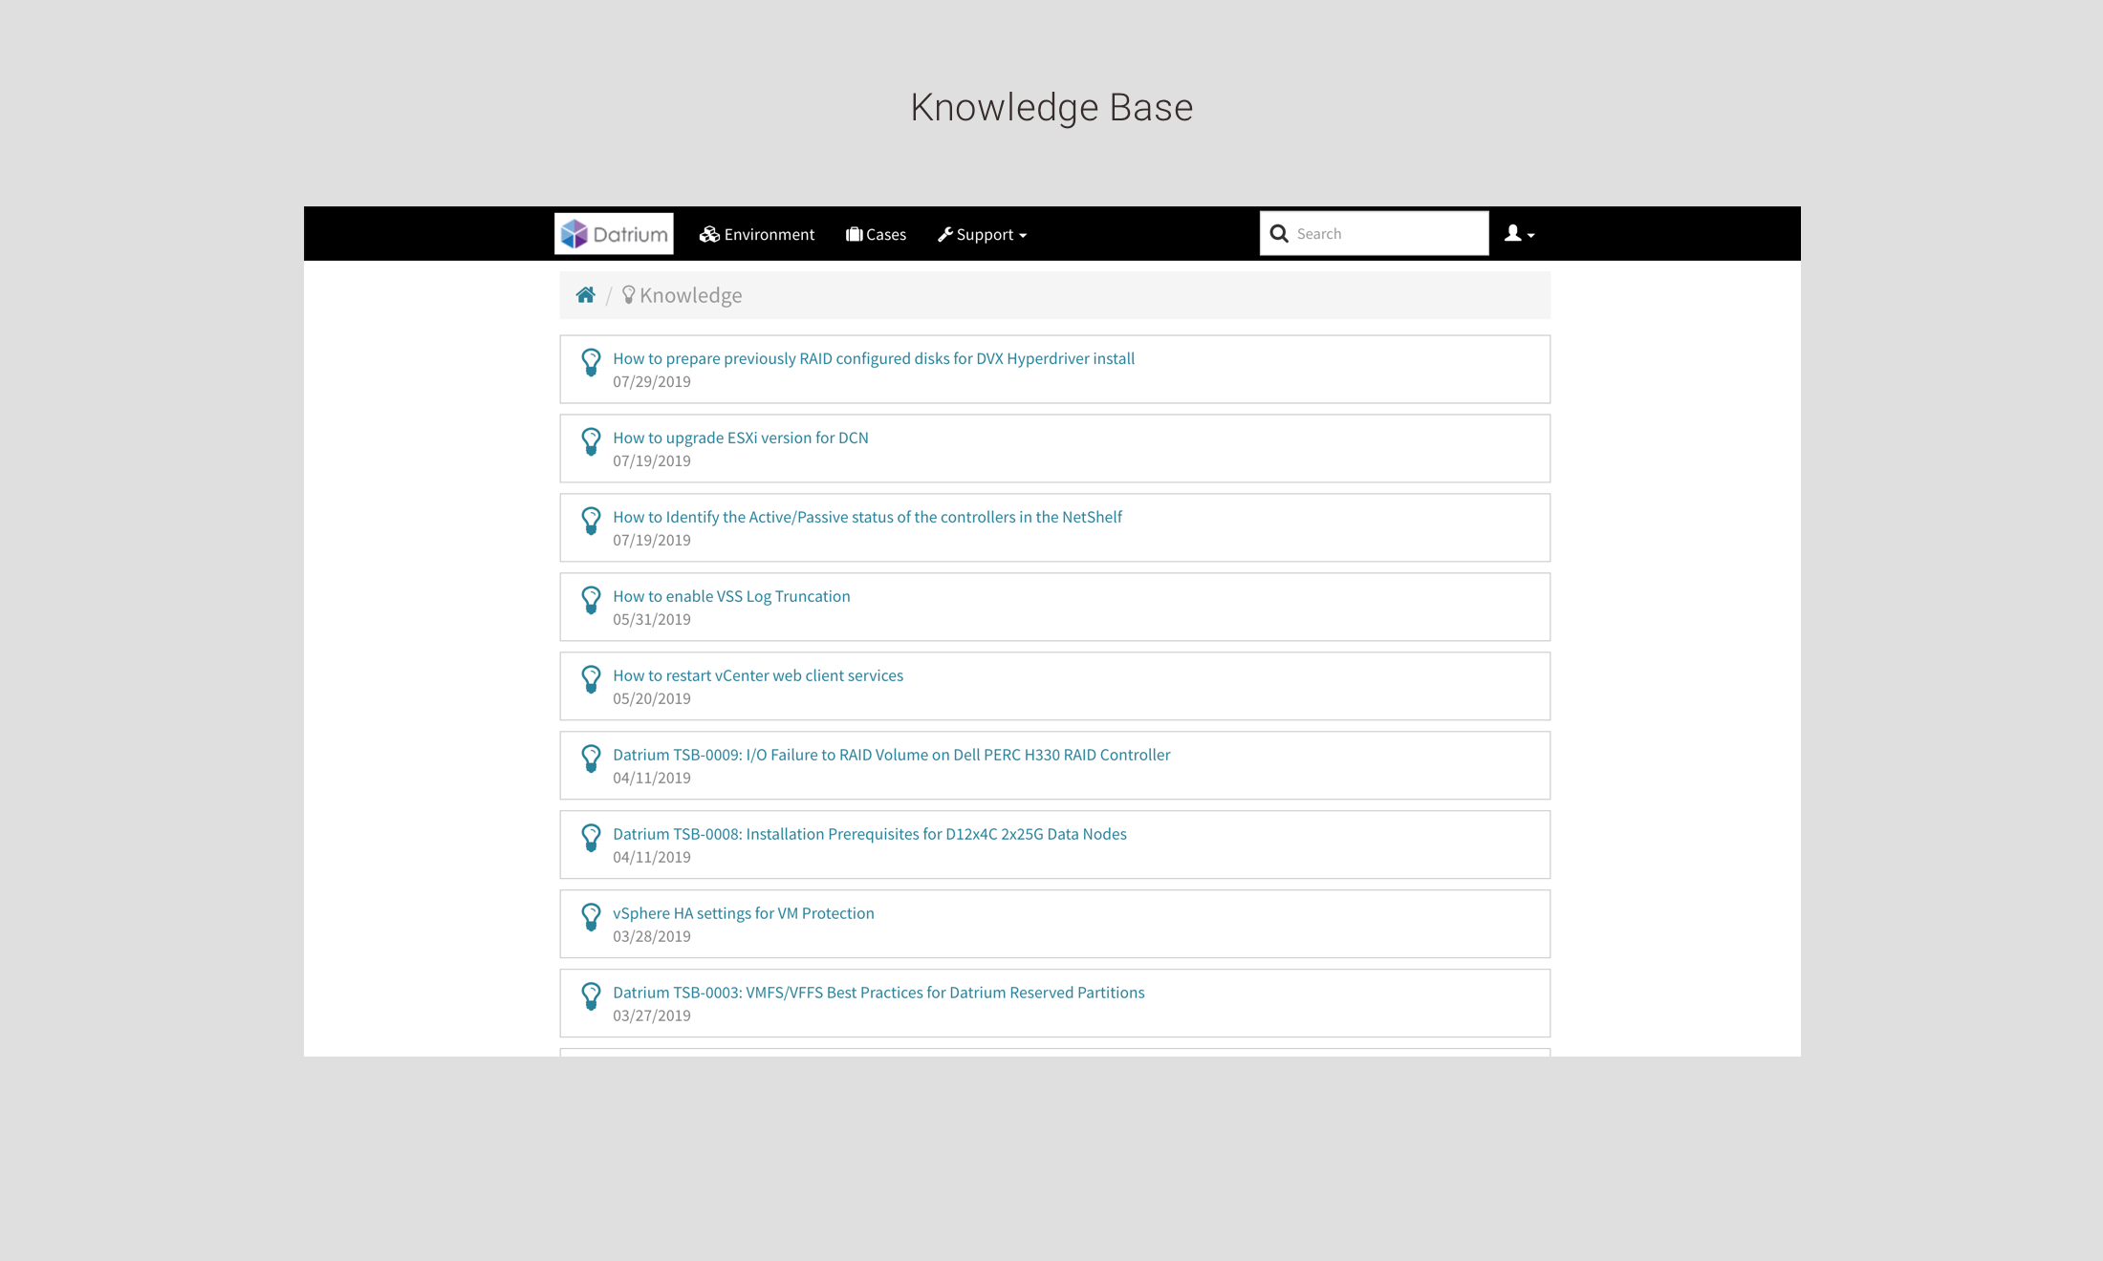2103x1261 pixels.
Task: Click the Support wrench icon
Action: tap(945, 234)
